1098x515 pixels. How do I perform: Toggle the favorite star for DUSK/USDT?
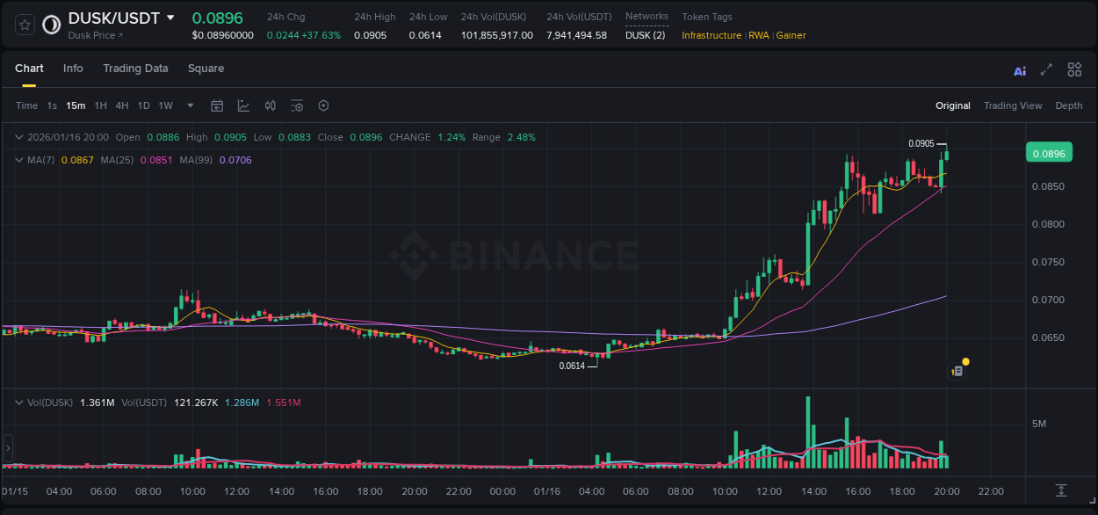pos(25,25)
